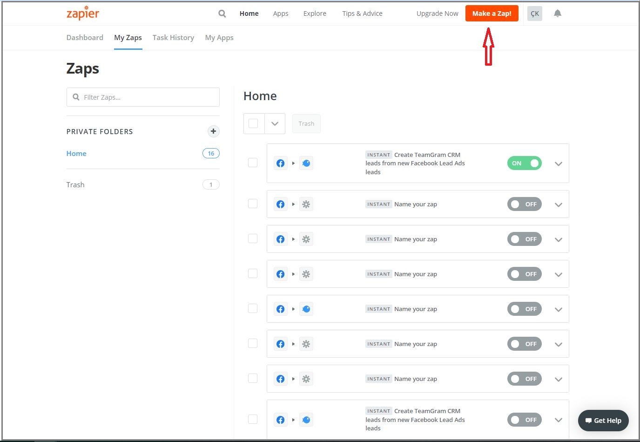Open the ÇK account avatar menu
Viewport: 640px width, 442px height.
coord(535,14)
